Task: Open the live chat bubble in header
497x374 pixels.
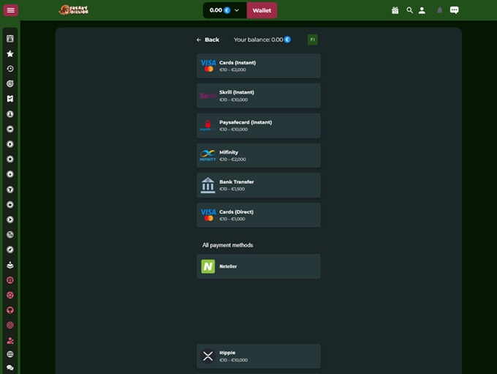Action: pyautogui.click(x=454, y=10)
